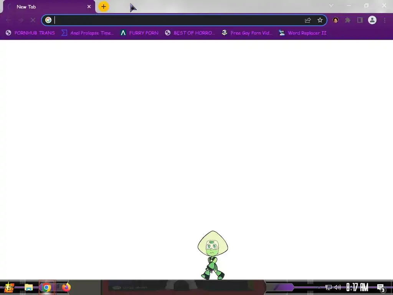The width and height of the screenshot is (393, 295).
Task: Open the avatar extension icon
Action: [335, 20]
